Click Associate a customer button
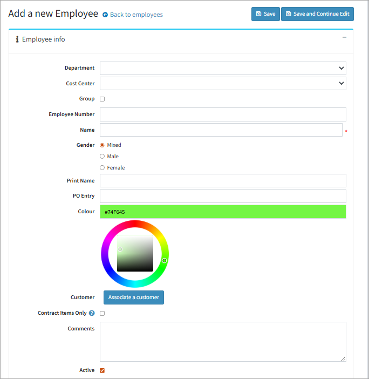Image resolution: width=369 pixels, height=379 pixels. point(134,297)
